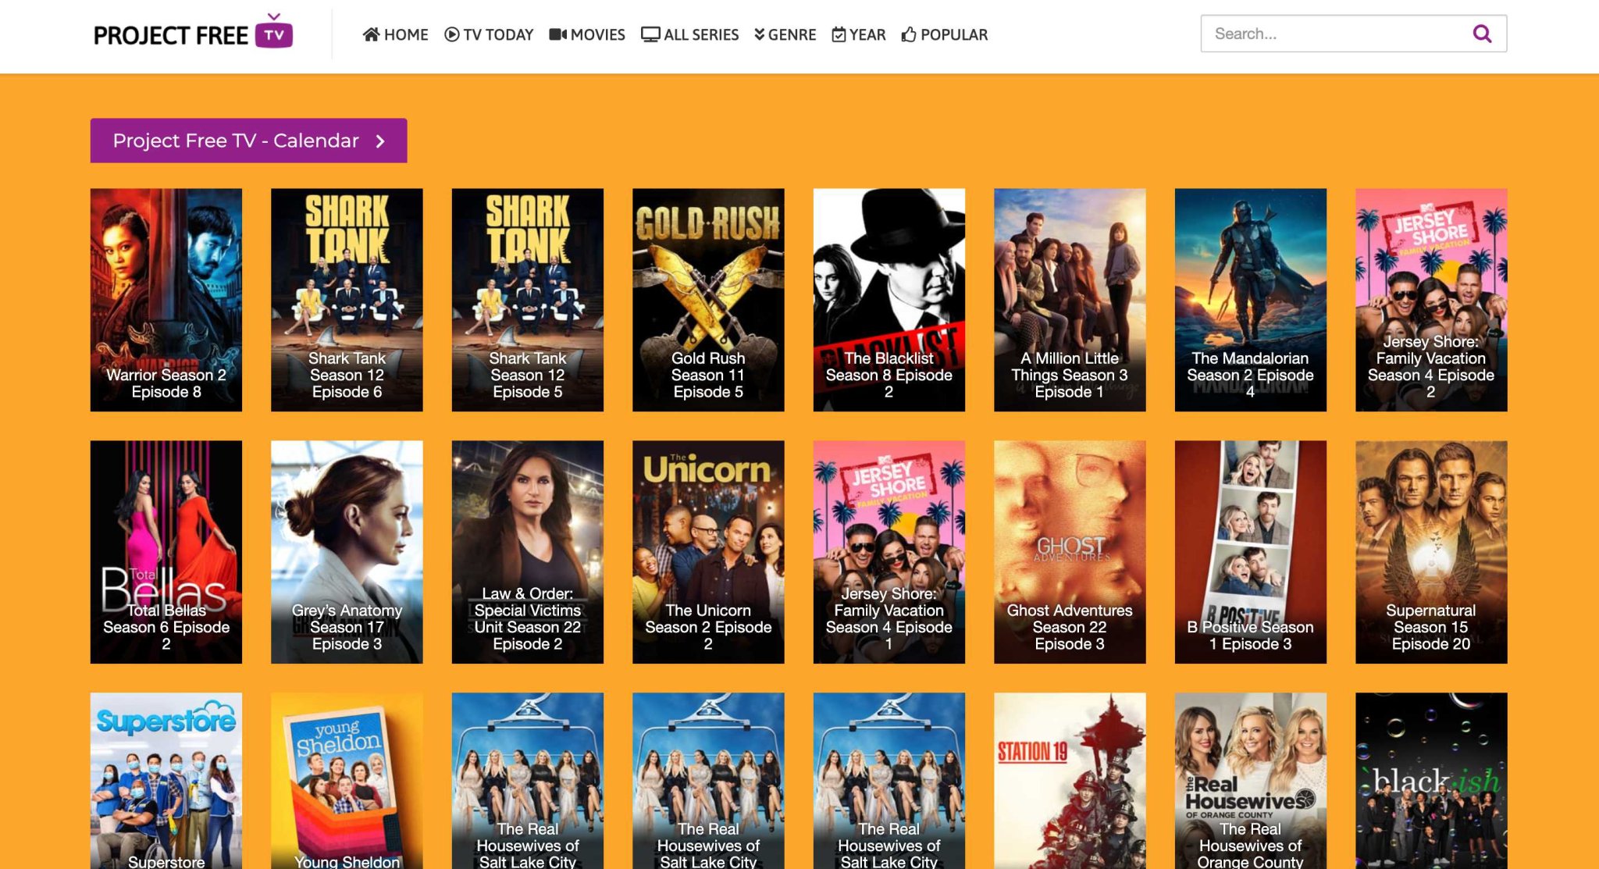Open Gold Rush Season 11 Episode 5

pyautogui.click(x=708, y=300)
